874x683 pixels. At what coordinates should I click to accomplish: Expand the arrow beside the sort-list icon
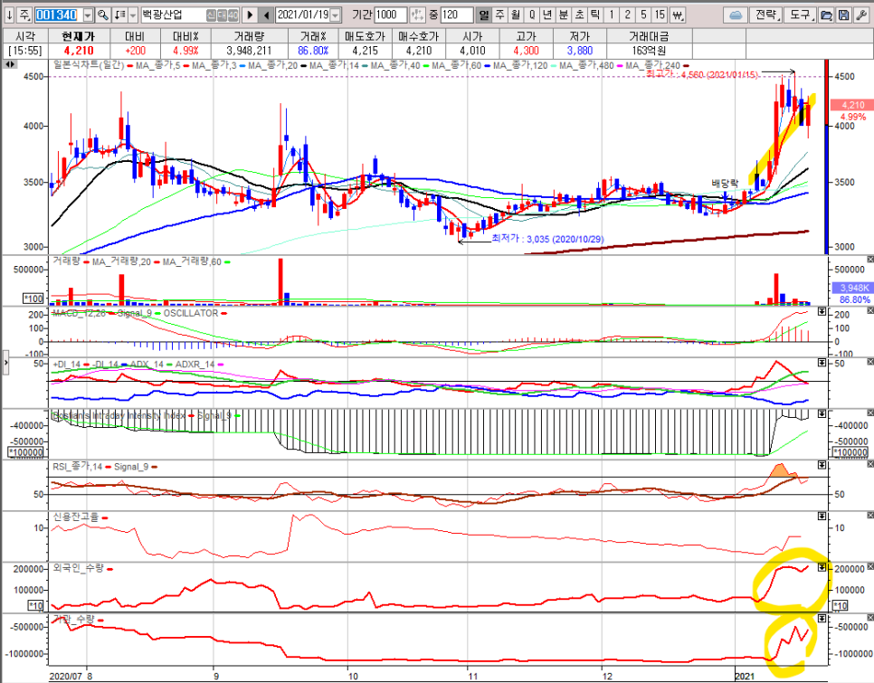click(x=133, y=15)
